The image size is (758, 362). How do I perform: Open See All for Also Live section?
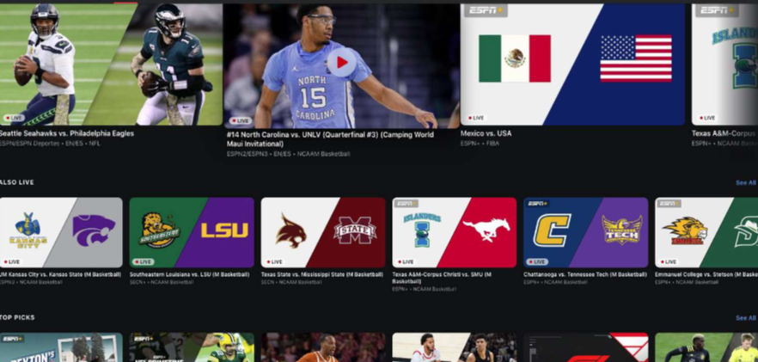(x=745, y=183)
